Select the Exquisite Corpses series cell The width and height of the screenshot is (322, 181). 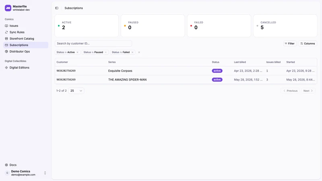(x=120, y=71)
